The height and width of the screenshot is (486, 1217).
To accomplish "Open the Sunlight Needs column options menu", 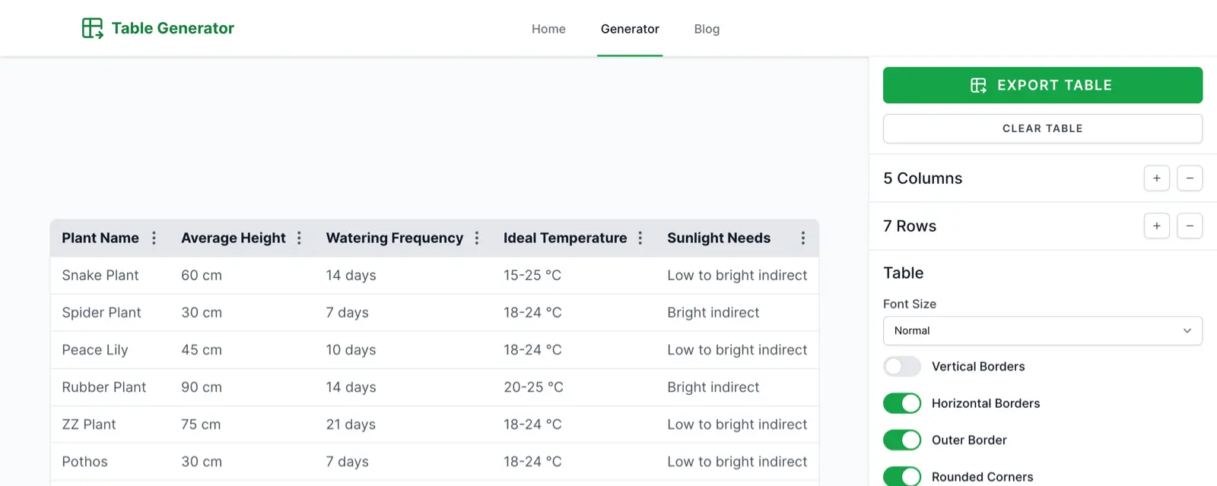I will click(x=802, y=238).
